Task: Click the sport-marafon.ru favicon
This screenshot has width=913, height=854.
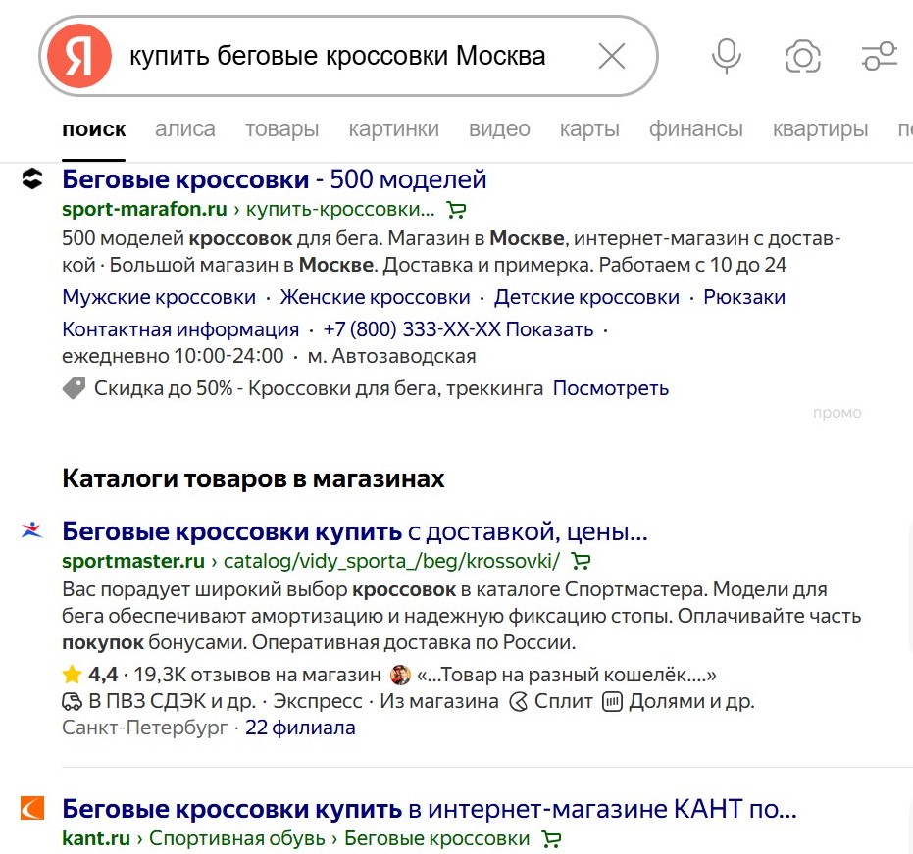Action: point(32,176)
